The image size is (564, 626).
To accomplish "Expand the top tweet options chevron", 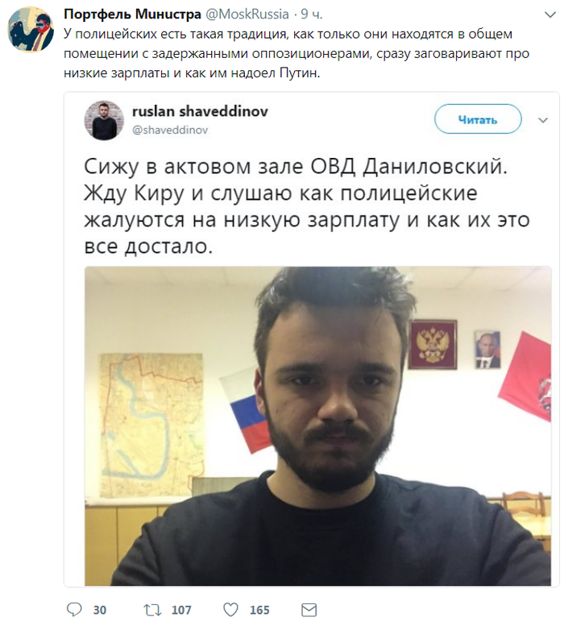I will 550,15.
